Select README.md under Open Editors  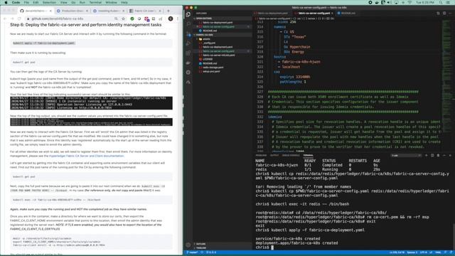point(210,31)
